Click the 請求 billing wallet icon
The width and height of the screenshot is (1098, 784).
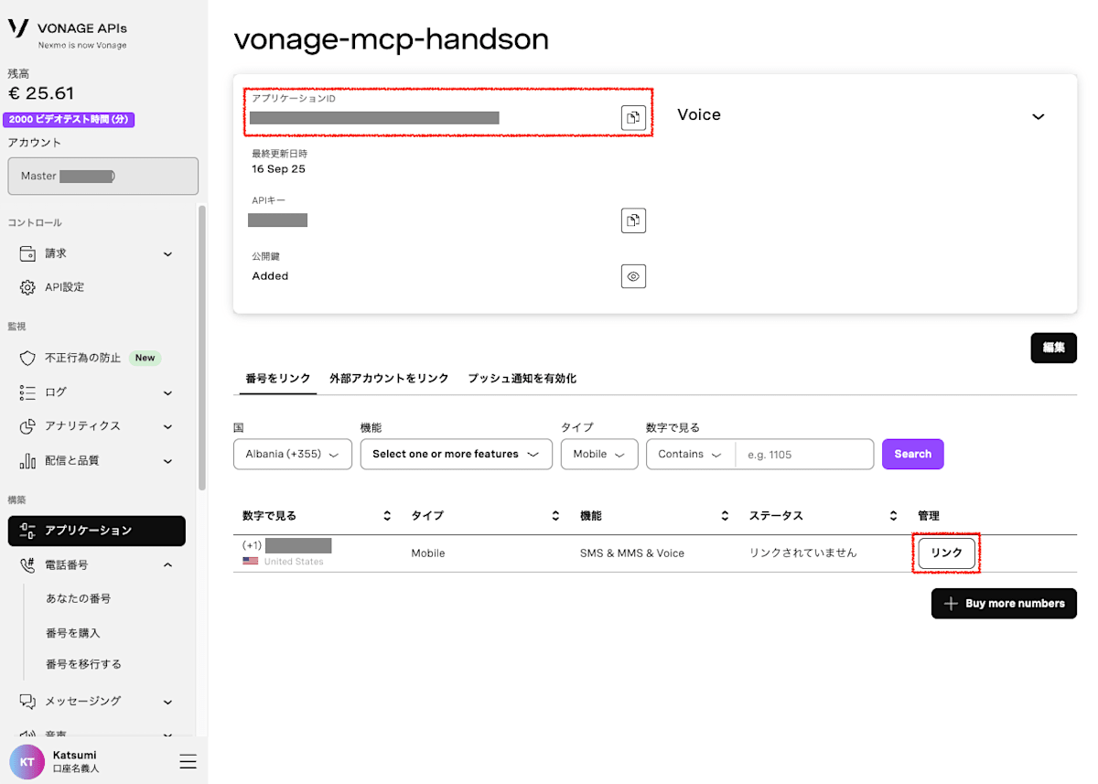tap(27, 253)
